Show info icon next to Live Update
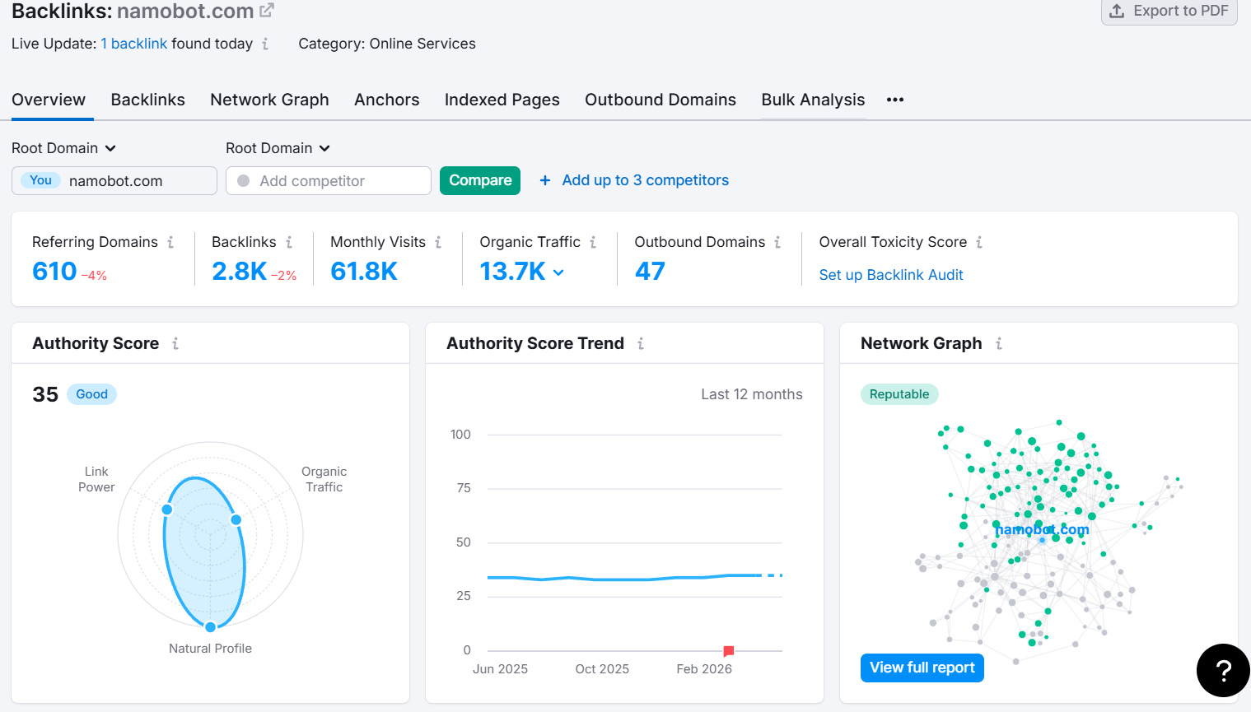Screen dimensions: 1251x712 (265, 44)
